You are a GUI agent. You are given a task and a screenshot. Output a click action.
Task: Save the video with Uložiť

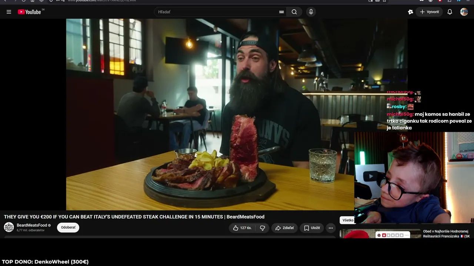pos(312,228)
